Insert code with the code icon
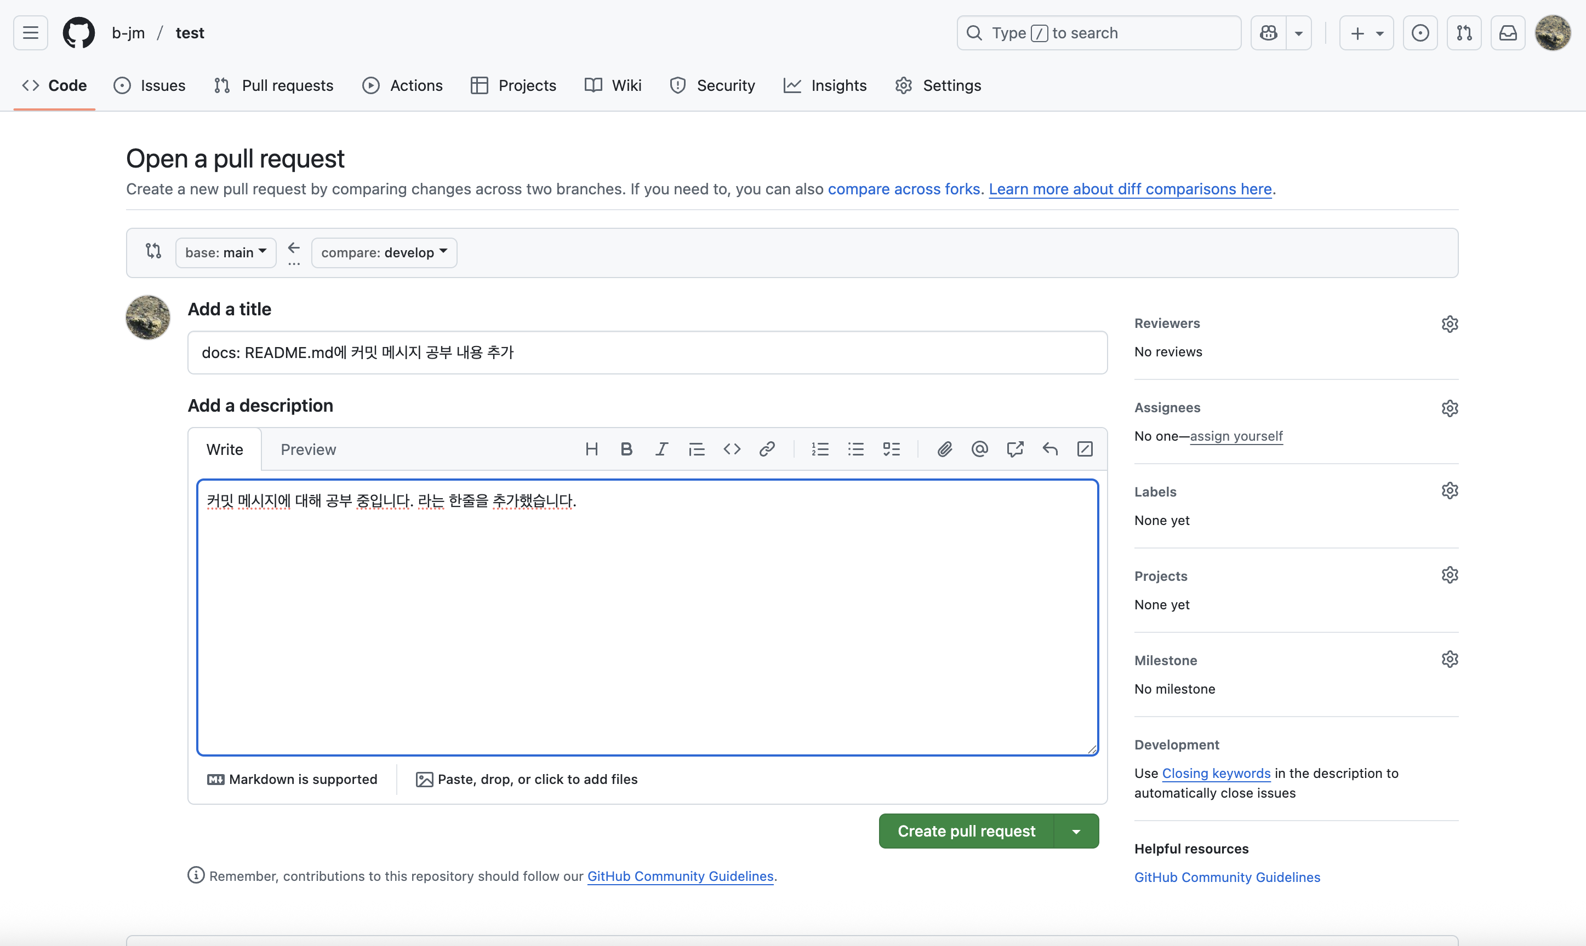The height and width of the screenshot is (946, 1586). (x=732, y=449)
